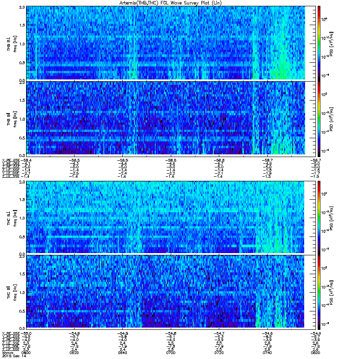Click the X_RE_GSE label under THB panels
The width and height of the screenshot is (337, 359).
[11, 160]
